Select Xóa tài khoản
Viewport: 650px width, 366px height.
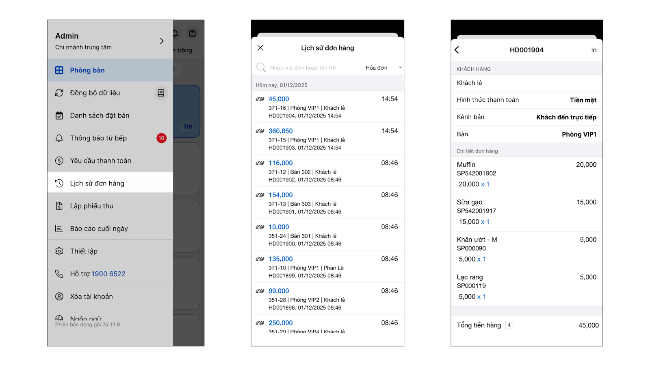(x=110, y=296)
